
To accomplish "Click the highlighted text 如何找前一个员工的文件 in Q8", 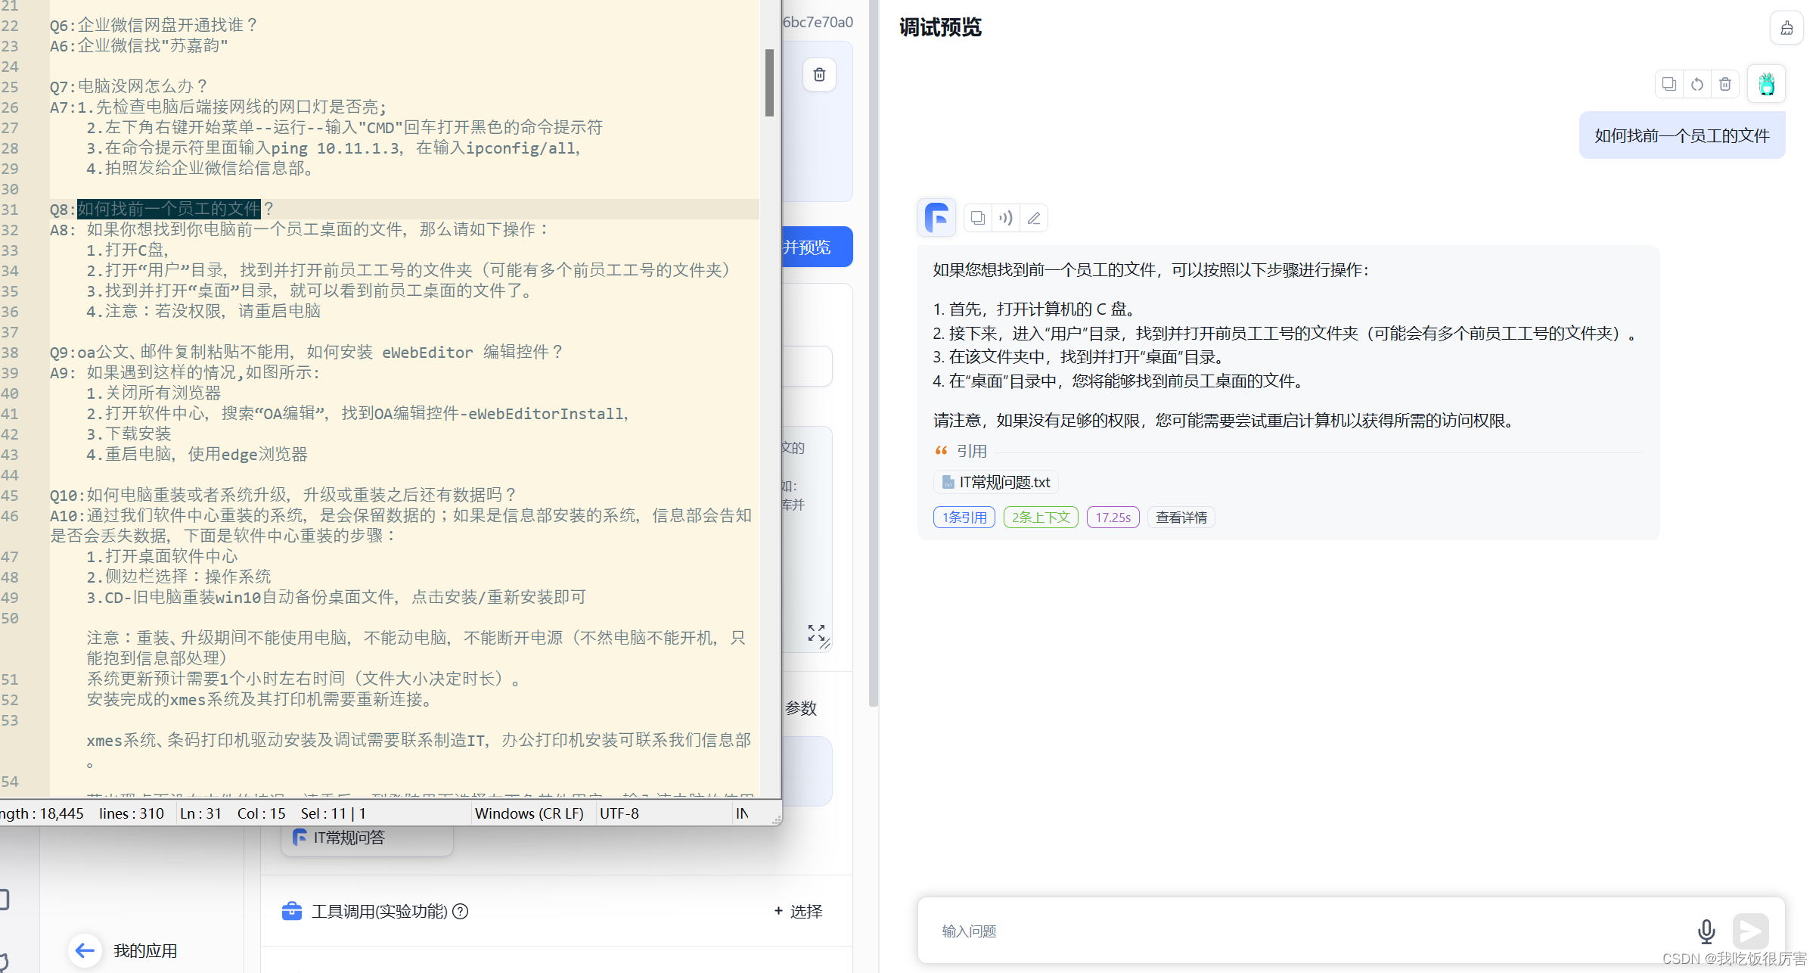I will point(169,209).
